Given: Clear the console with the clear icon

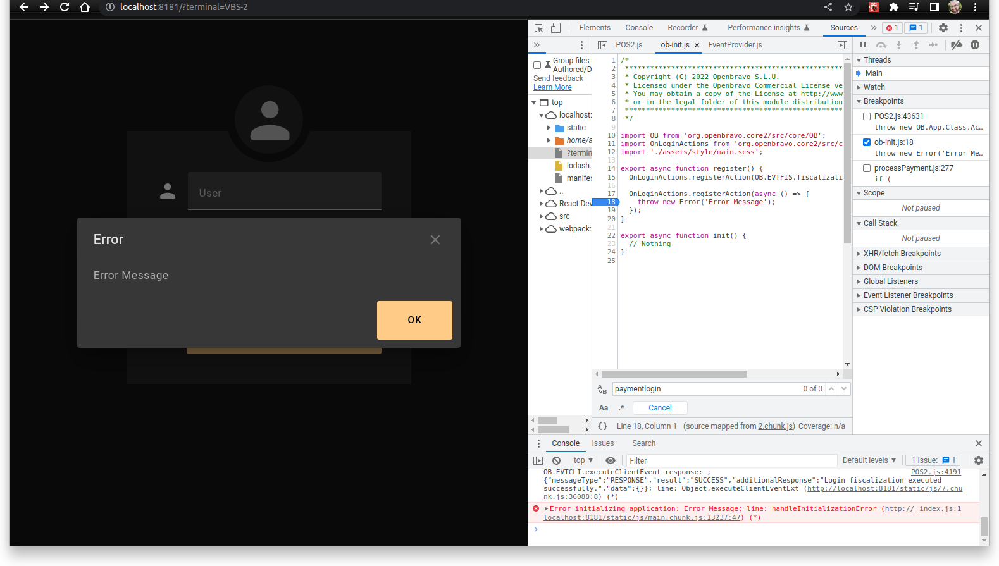Looking at the screenshot, I should [x=556, y=460].
